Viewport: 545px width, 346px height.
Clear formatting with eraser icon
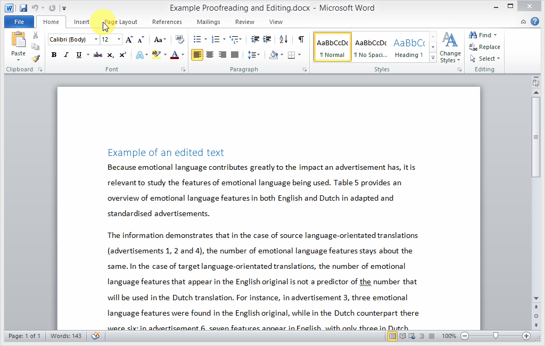point(179,39)
